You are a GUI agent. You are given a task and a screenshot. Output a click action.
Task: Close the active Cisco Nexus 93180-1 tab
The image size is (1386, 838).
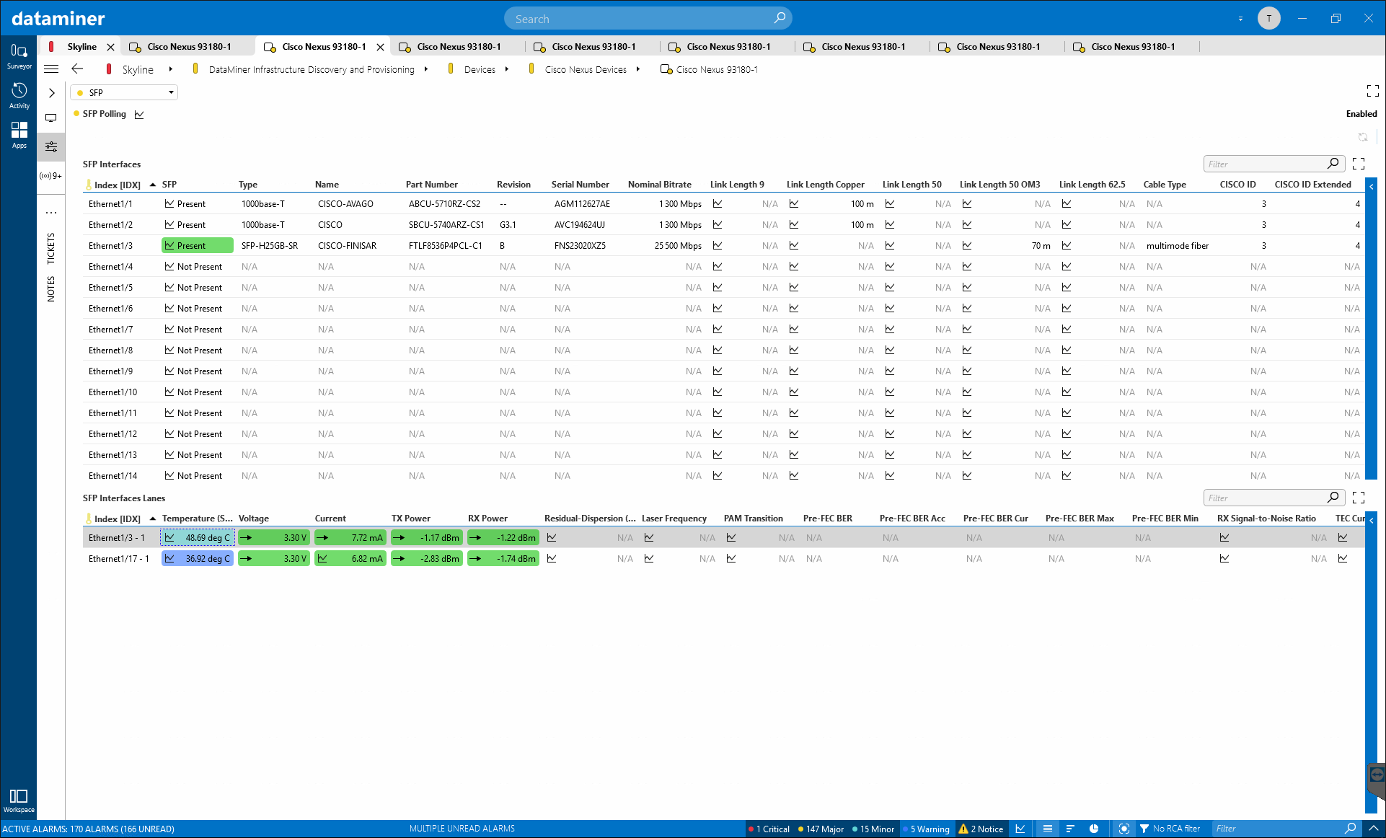380,47
